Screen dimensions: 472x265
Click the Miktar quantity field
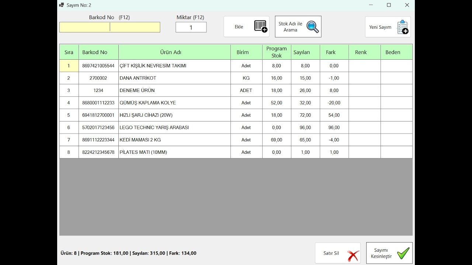(191, 27)
